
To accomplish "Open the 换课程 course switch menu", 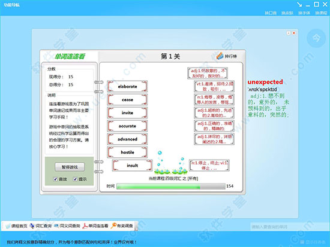I will pyautogui.click(x=321, y=13).
